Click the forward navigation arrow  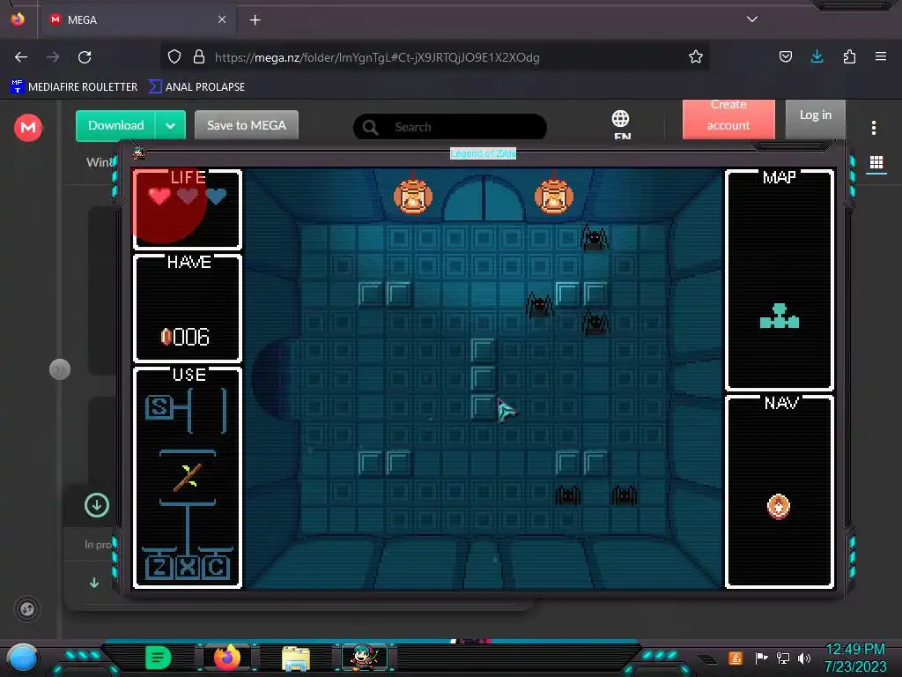pos(53,57)
